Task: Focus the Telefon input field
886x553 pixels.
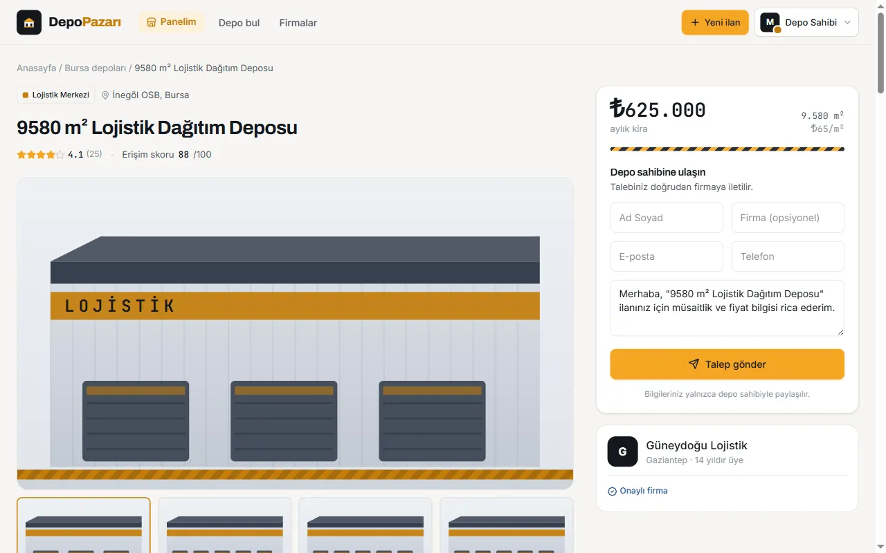Action: (x=788, y=256)
